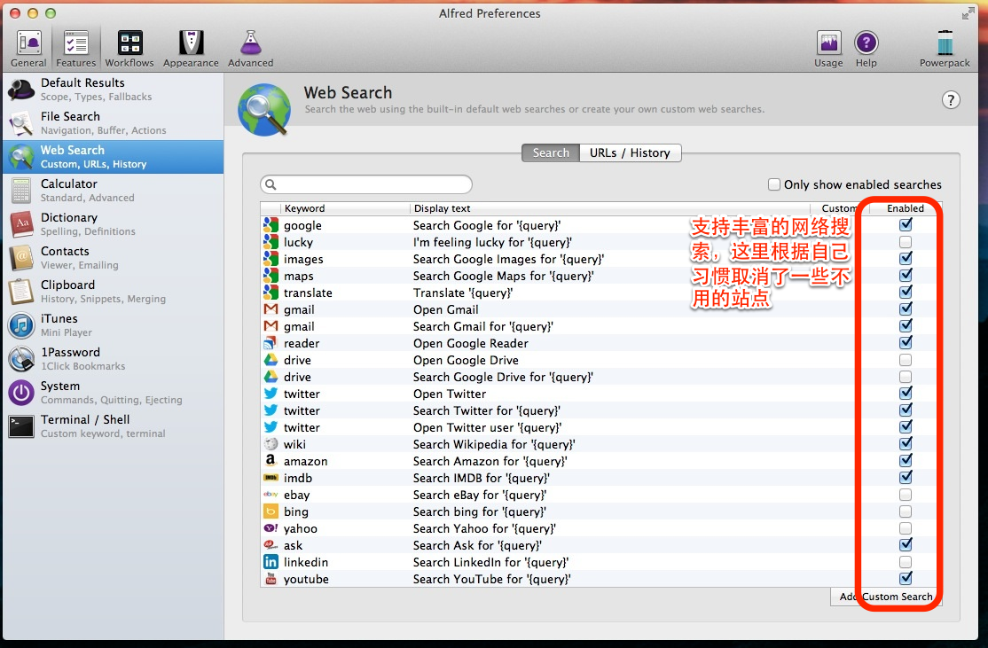
Task: Enable the lucky search checkbox
Action: click(906, 242)
